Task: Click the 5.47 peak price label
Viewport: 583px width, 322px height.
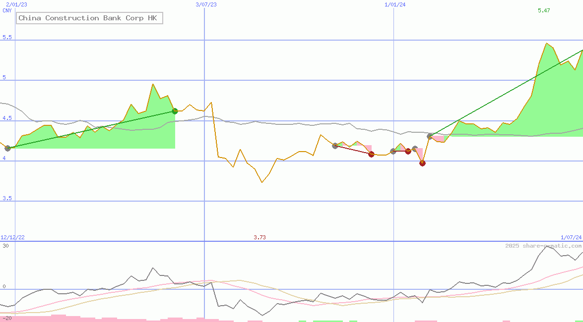Action: 544,10
